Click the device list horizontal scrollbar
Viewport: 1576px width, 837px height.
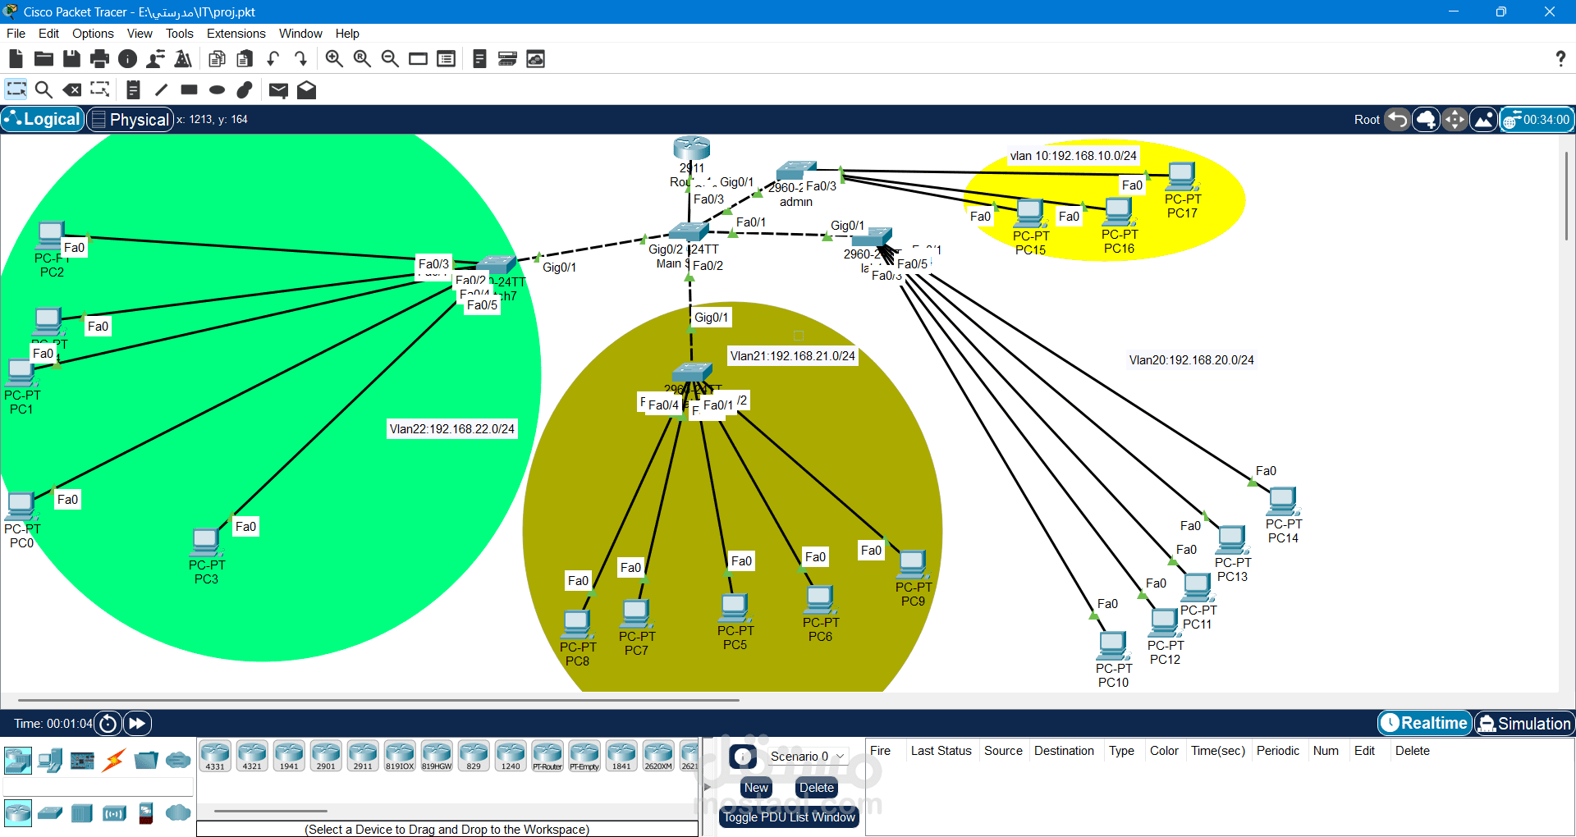271,811
